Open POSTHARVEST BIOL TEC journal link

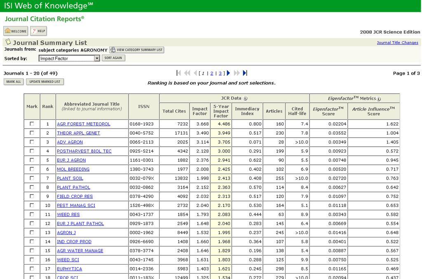pos(84,151)
